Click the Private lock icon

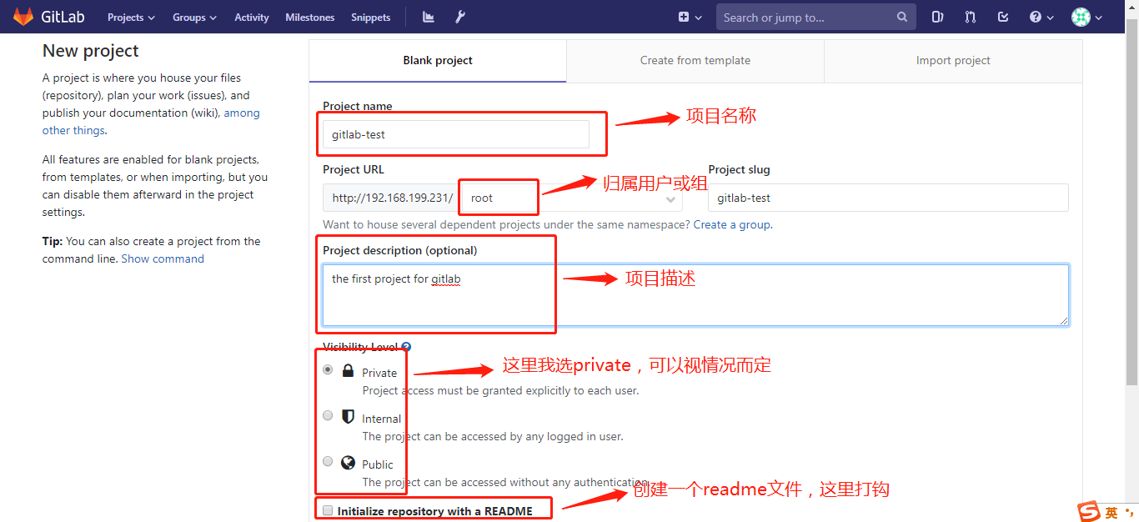(x=349, y=370)
